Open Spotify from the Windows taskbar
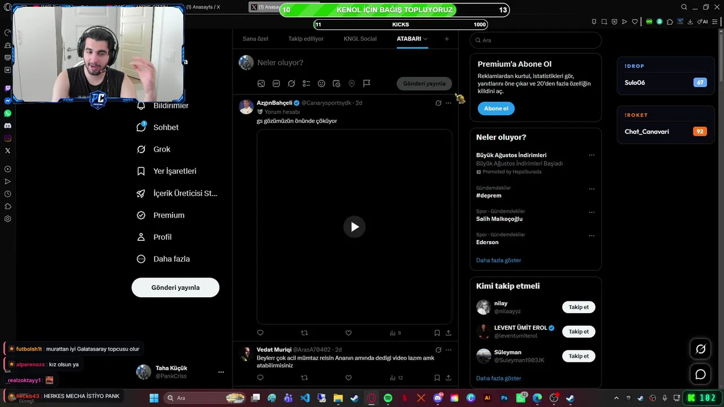Screen dimensions: 724x407 (388, 398)
